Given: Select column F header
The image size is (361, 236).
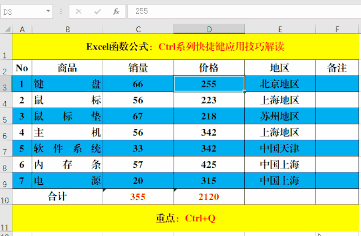Looking at the screenshot, I should (x=337, y=29).
